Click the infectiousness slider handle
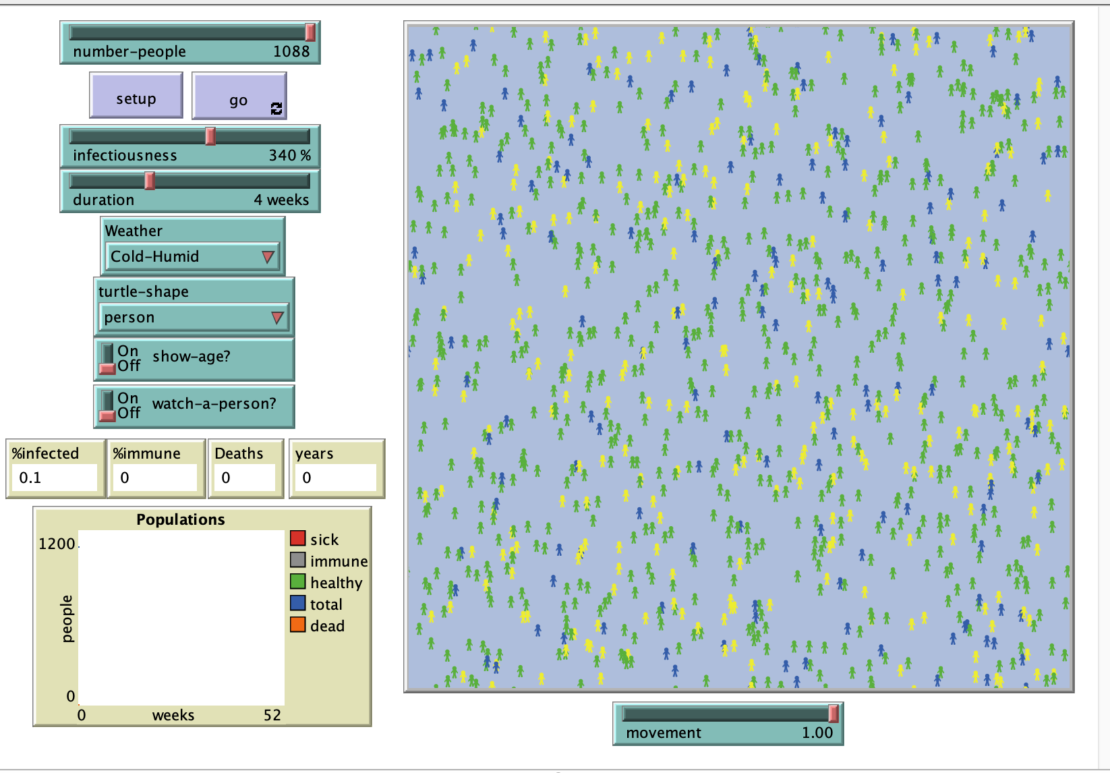 click(x=210, y=136)
